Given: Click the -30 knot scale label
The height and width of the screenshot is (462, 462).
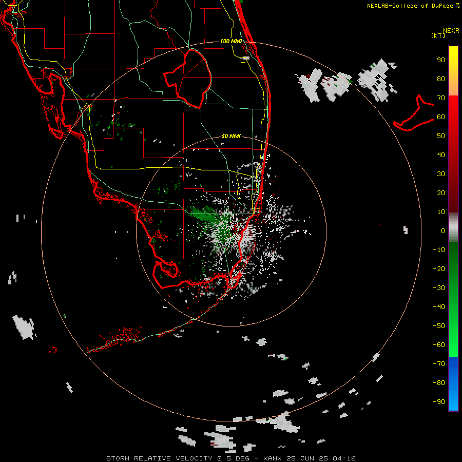Looking at the screenshot, I should (439, 288).
